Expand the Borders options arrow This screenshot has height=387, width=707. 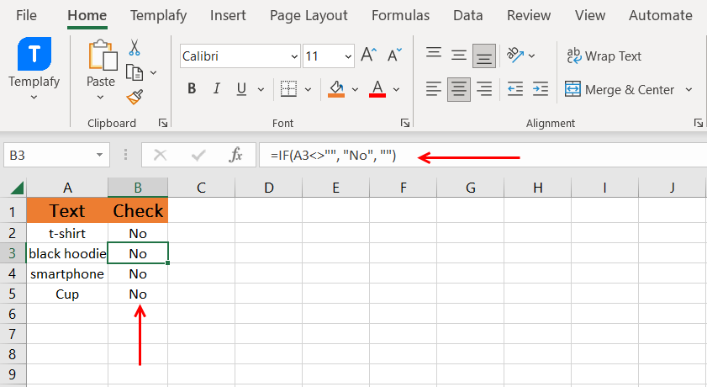(308, 89)
